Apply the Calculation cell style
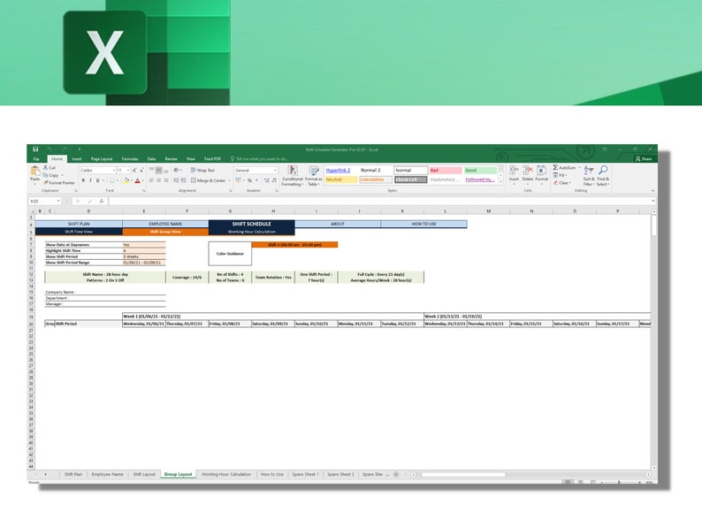Viewport: 702px width, 527px height. (376, 179)
